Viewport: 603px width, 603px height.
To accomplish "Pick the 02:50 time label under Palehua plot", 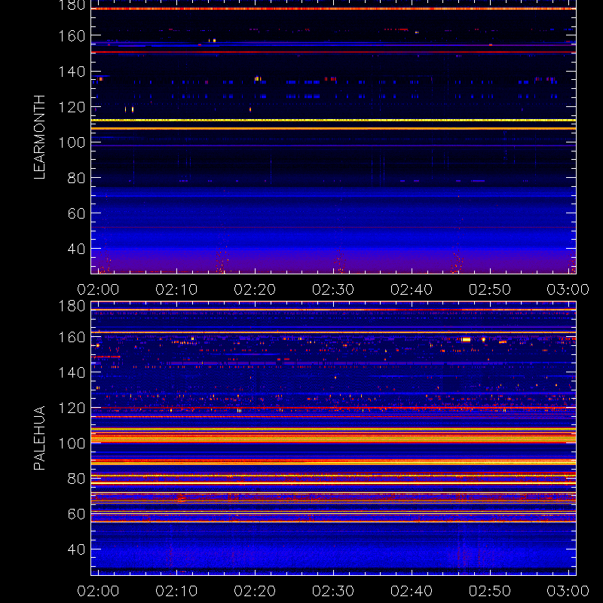I will point(490,591).
